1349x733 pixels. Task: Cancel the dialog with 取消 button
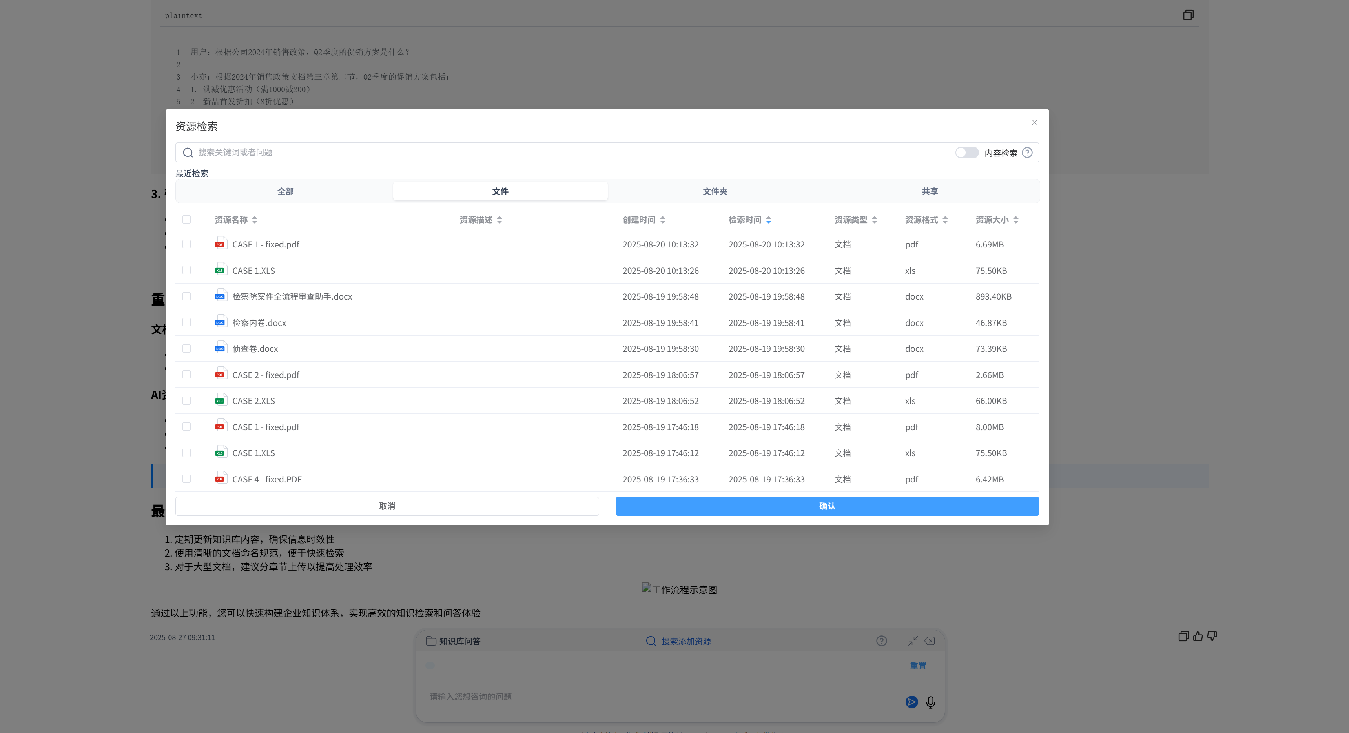click(x=386, y=506)
